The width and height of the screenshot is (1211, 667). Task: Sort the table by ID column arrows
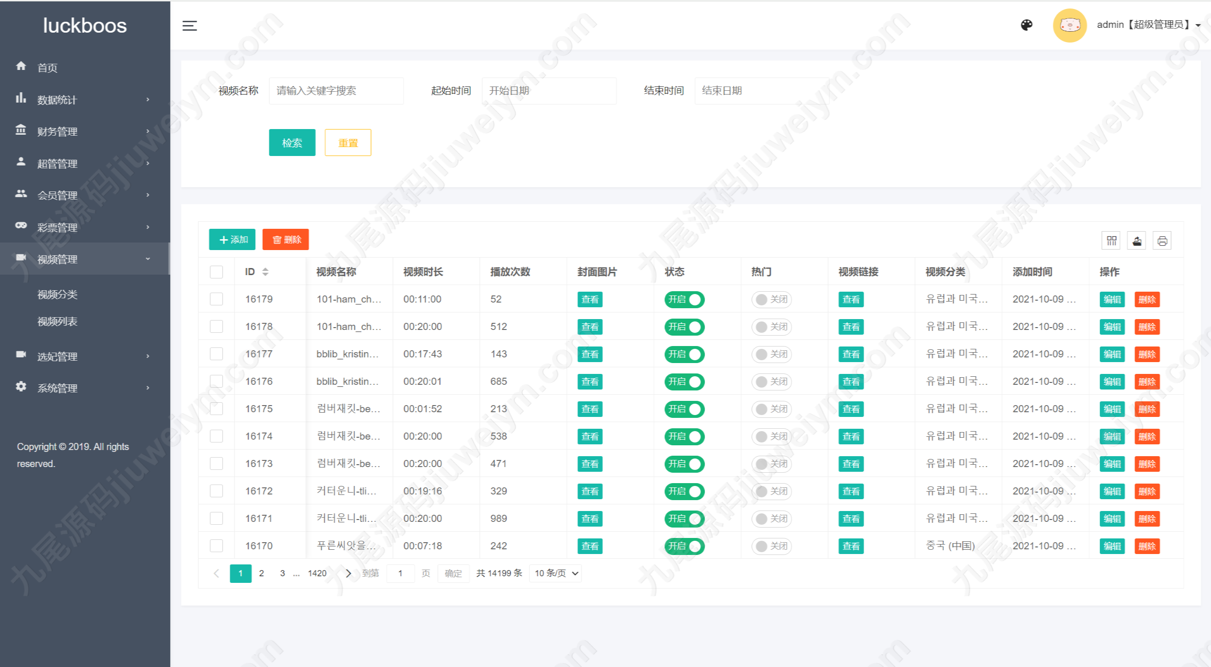[265, 272]
